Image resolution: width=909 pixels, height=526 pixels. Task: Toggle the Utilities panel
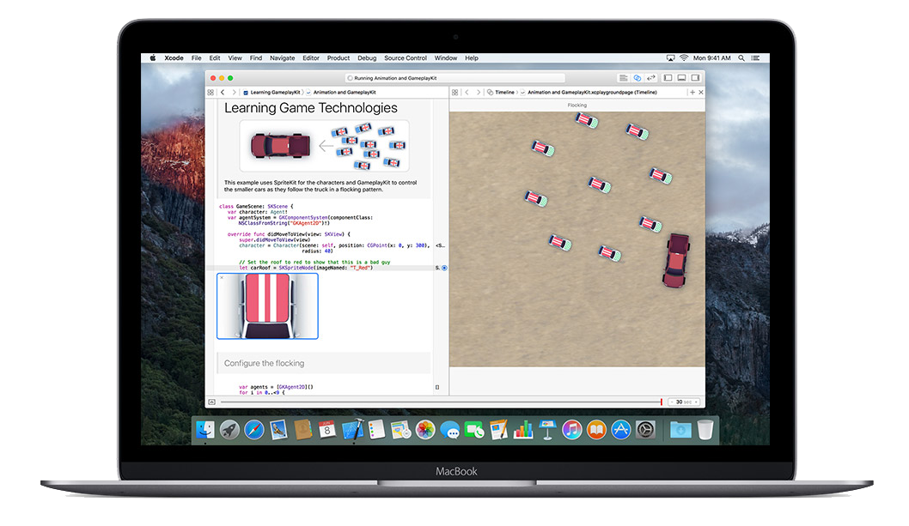[x=696, y=77]
